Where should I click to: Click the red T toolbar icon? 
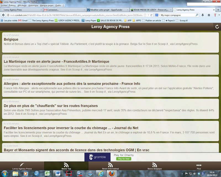[215, 15]
